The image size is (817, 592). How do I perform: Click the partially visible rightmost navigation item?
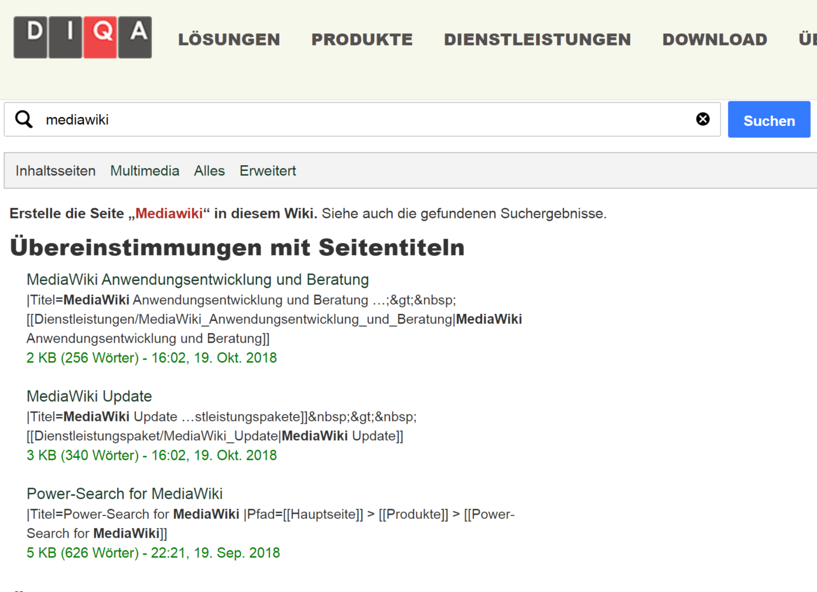[808, 40]
